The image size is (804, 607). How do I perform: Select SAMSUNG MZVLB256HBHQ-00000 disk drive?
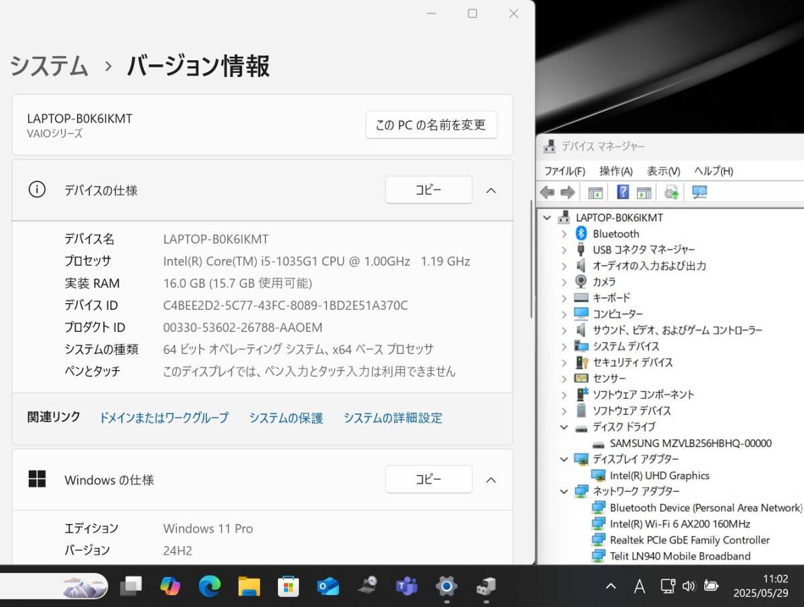coord(691,443)
